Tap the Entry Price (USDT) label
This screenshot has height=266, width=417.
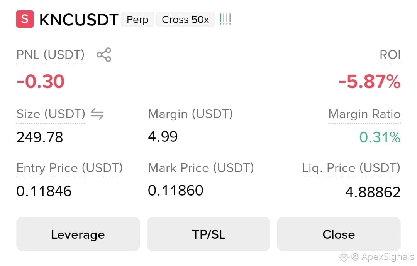(x=69, y=168)
